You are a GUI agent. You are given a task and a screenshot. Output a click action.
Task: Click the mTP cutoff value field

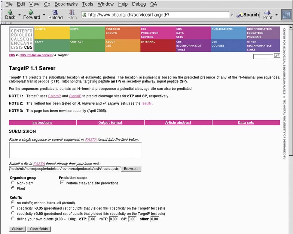coord(113,219)
